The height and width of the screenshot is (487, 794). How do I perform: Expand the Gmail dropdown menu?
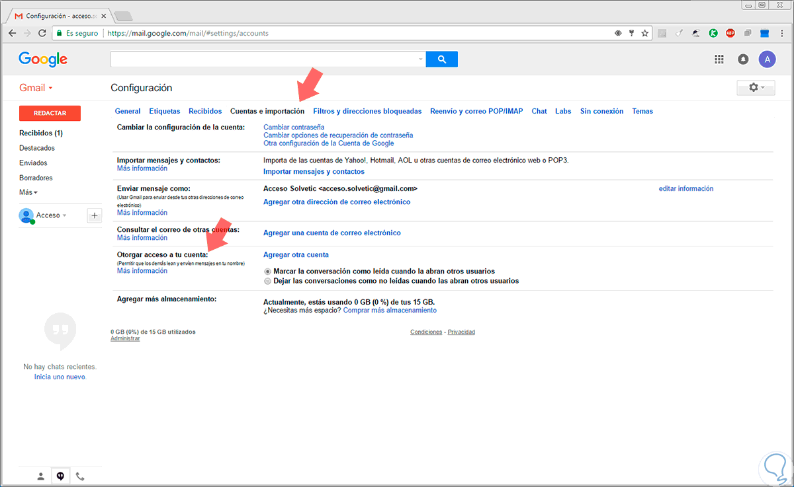36,88
